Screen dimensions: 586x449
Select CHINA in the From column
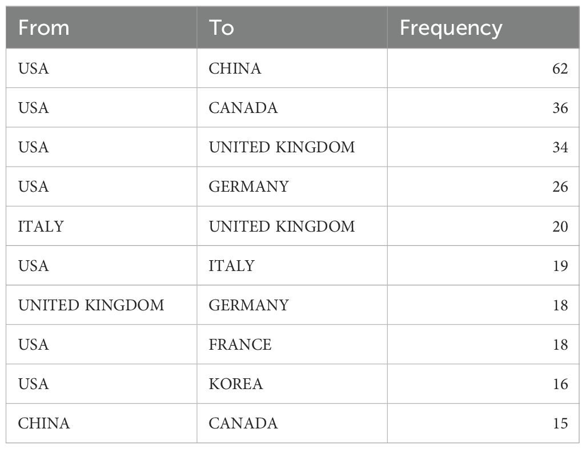click(x=44, y=423)
